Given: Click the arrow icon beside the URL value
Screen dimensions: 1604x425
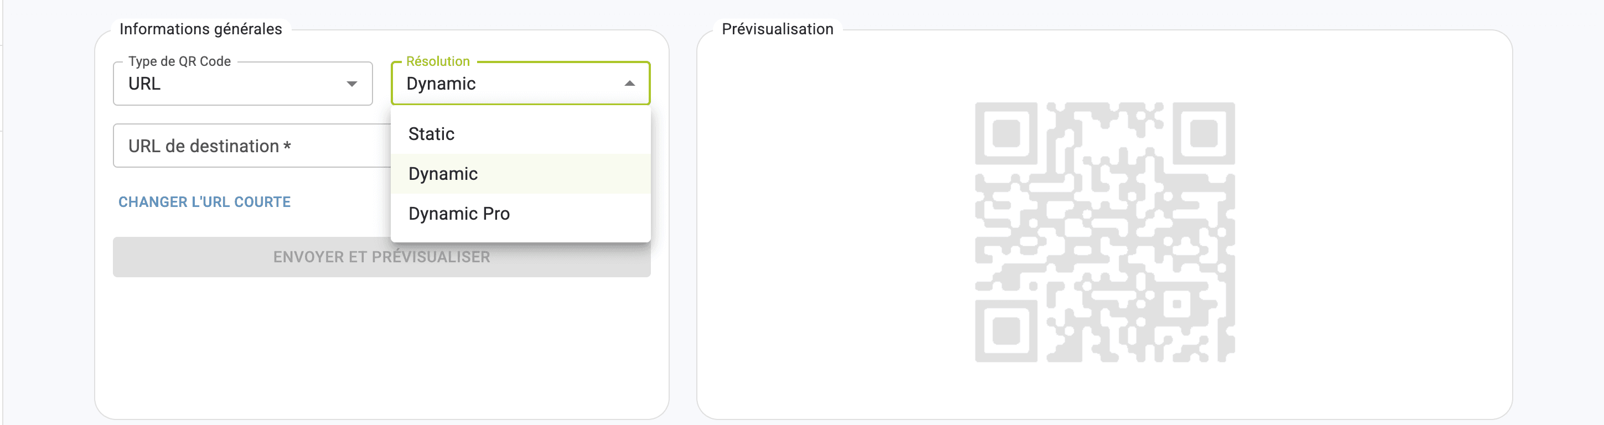Looking at the screenshot, I should click(x=352, y=84).
